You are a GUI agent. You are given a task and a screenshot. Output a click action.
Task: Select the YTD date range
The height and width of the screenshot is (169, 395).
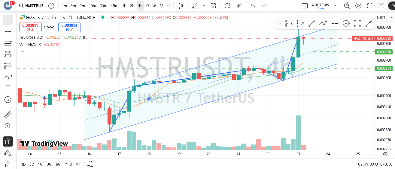click(x=68, y=164)
